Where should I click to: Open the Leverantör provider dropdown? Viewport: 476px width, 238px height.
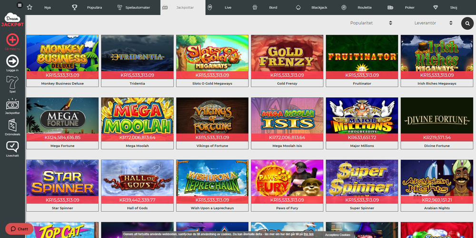pos(433,23)
